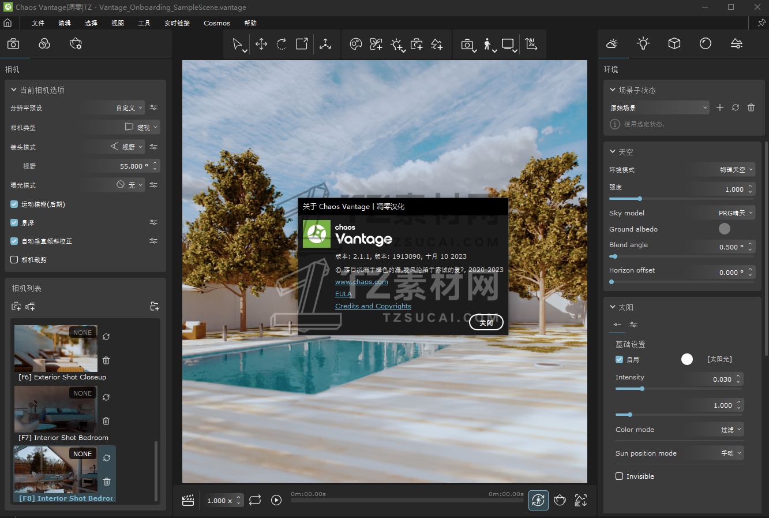Switch to the objects cube tab
769x518 pixels.
674,44
